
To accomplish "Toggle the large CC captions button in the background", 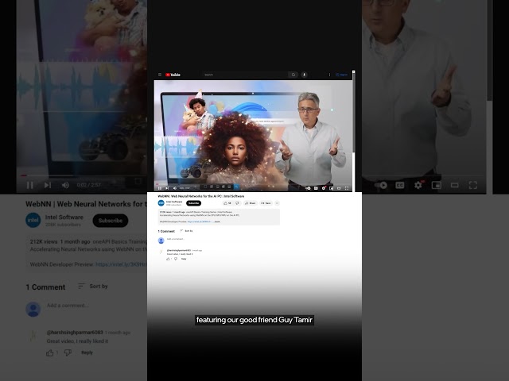I will (400, 185).
